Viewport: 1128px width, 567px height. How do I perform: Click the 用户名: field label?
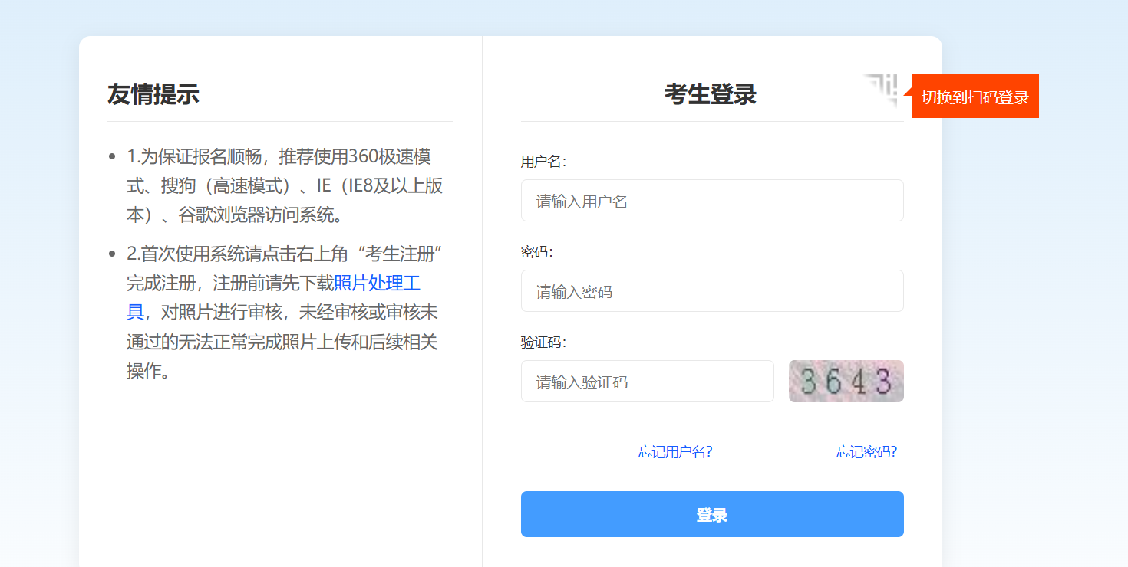543,162
